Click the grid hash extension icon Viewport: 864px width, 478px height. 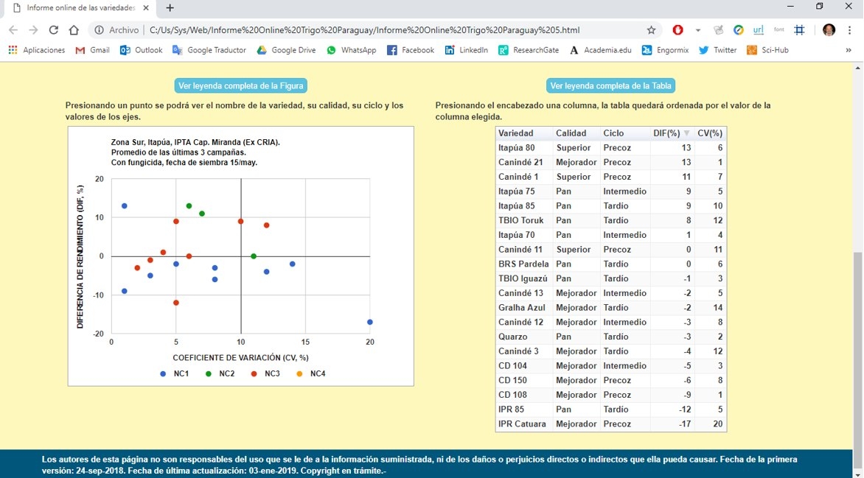pos(800,30)
